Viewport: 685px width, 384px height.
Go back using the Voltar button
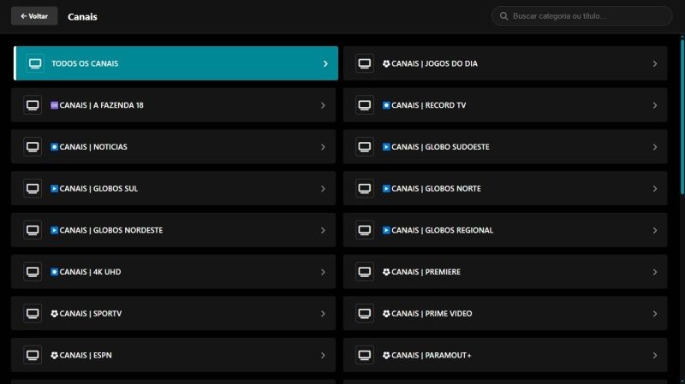[x=34, y=16]
